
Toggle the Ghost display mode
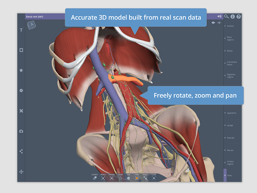120,177
